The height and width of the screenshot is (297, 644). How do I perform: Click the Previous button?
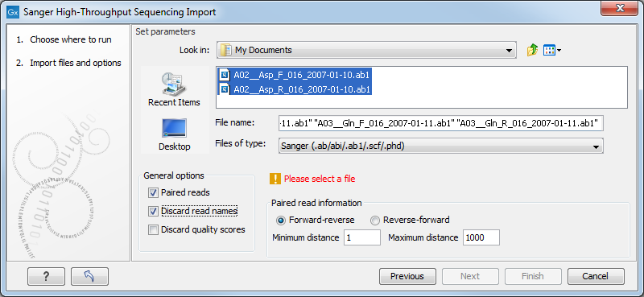407,276
